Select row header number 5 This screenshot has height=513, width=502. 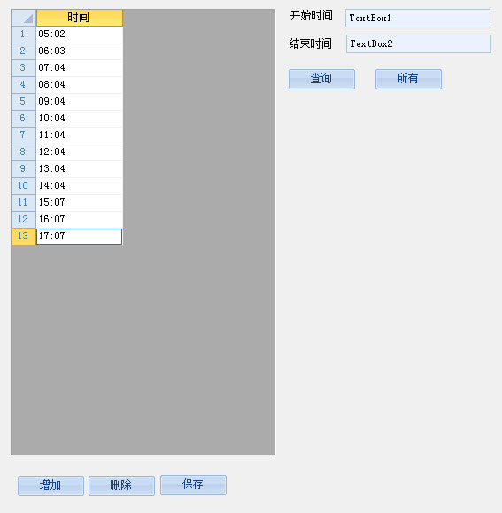point(24,102)
